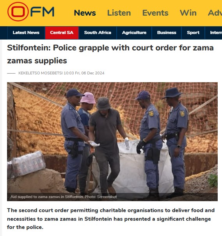Open the Win menu item
This screenshot has width=222, height=236.
click(188, 13)
